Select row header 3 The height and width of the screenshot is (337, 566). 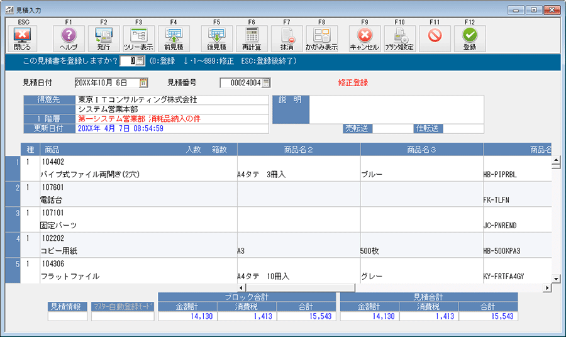coord(13,219)
